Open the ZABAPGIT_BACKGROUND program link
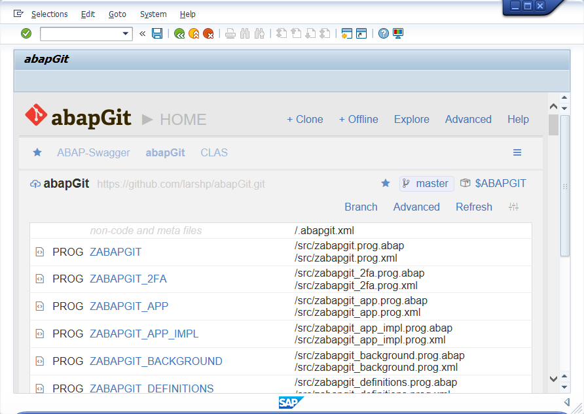 tap(156, 361)
